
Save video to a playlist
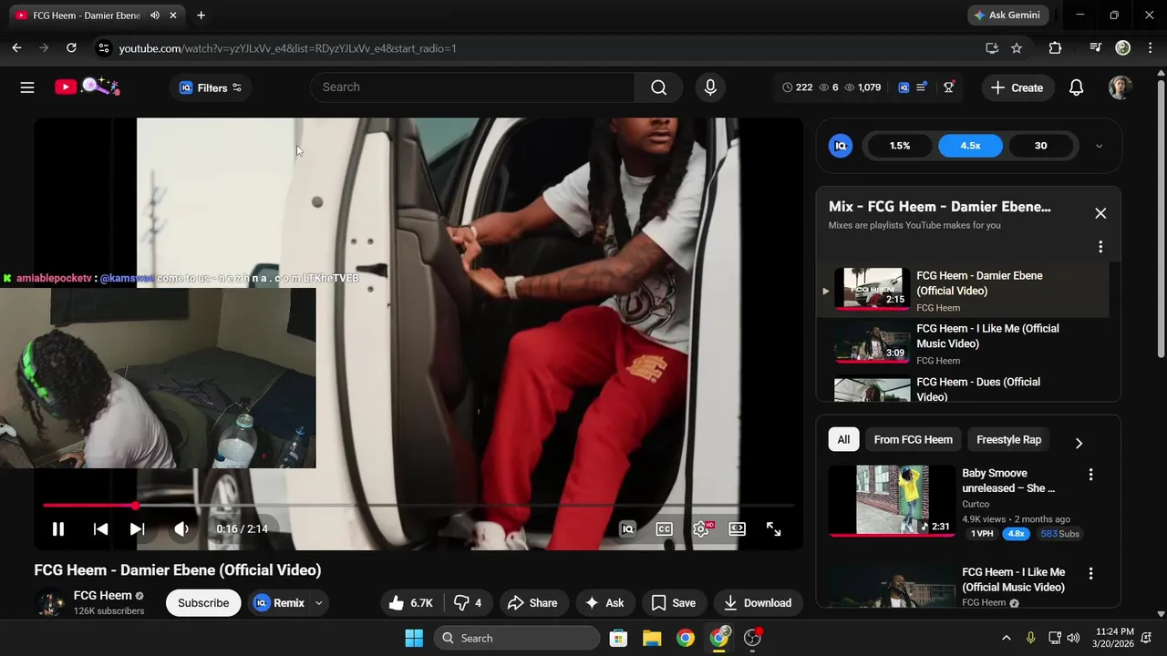point(673,603)
